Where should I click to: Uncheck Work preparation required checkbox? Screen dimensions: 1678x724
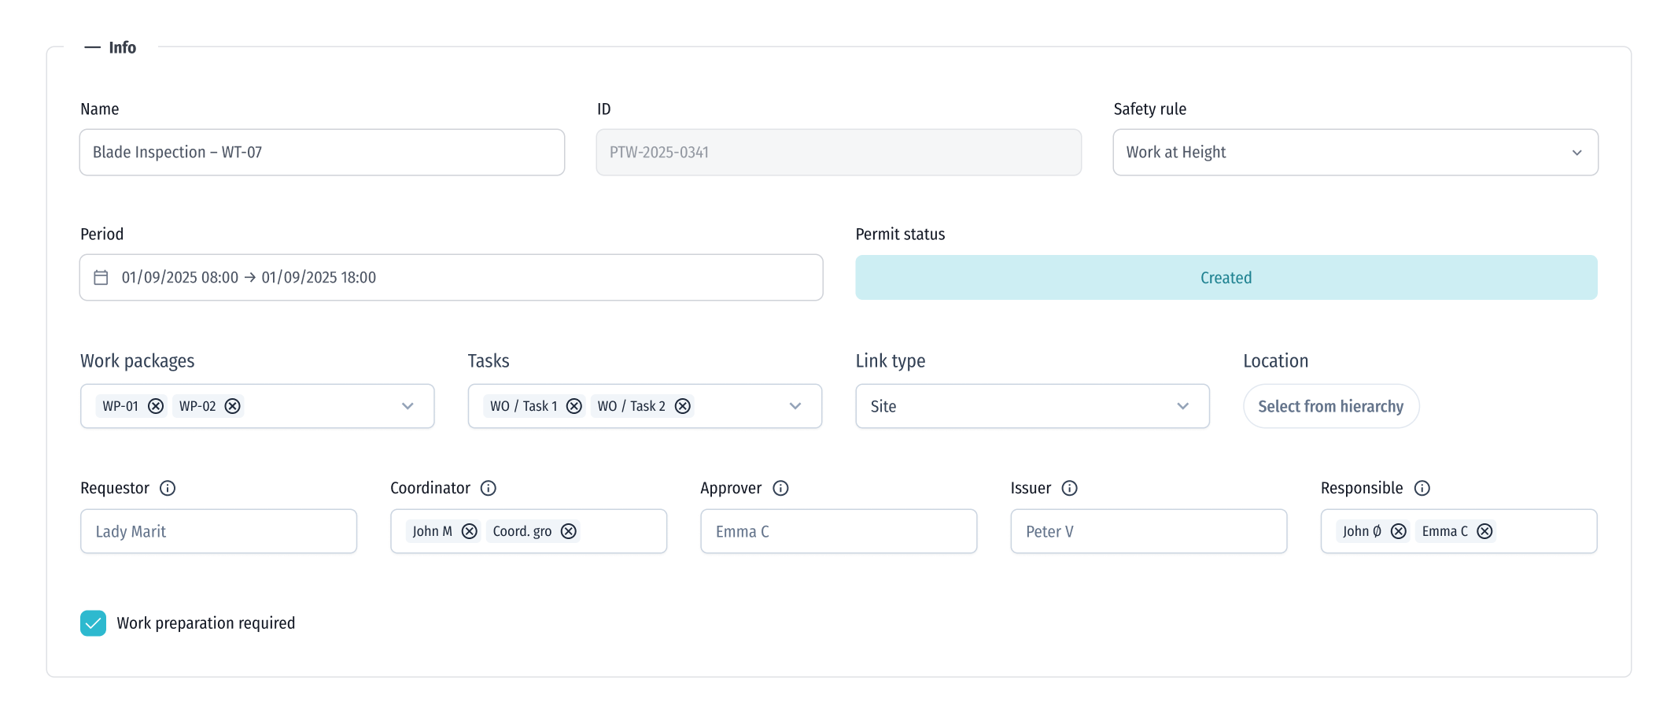point(94,623)
